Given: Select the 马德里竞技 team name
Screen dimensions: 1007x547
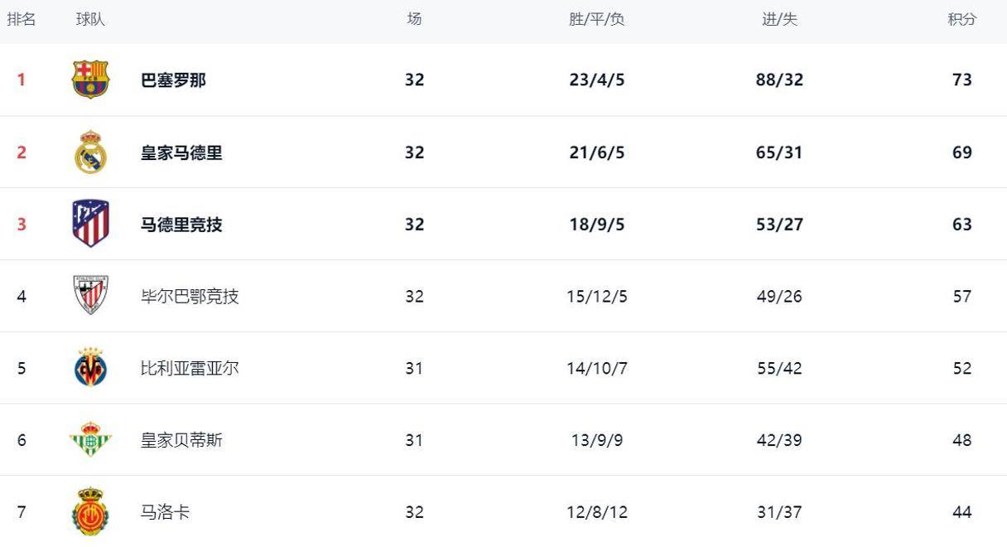Looking at the screenshot, I should [181, 225].
